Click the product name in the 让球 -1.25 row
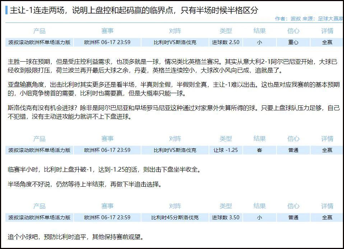Image resolution: width=344 pixels, height=249 pixels. [x=39, y=150]
